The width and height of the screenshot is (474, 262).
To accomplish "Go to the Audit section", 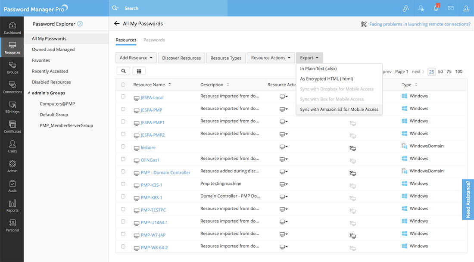I will (12, 186).
